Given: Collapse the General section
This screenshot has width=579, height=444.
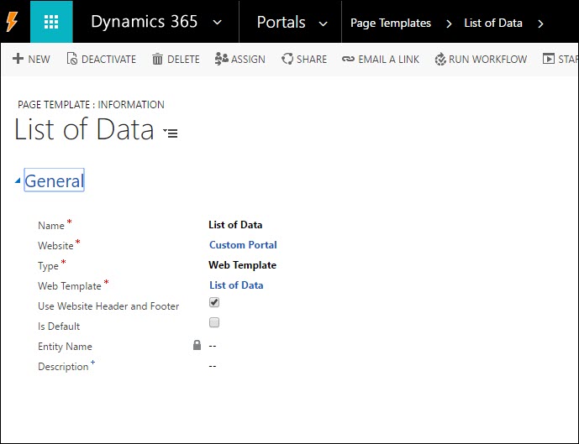Looking at the screenshot, I should pos(18,181).
